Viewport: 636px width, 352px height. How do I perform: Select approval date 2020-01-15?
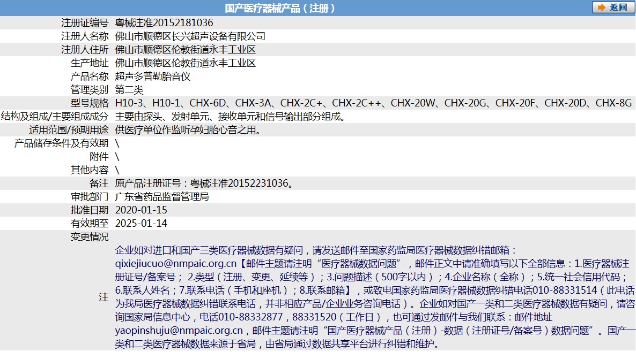tap(141, 210)
